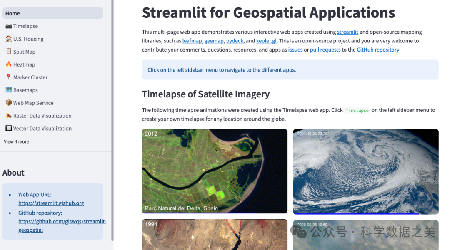Open the kepler.gl link
Screen dimensions: 450x250
click(x=266, y=41)
